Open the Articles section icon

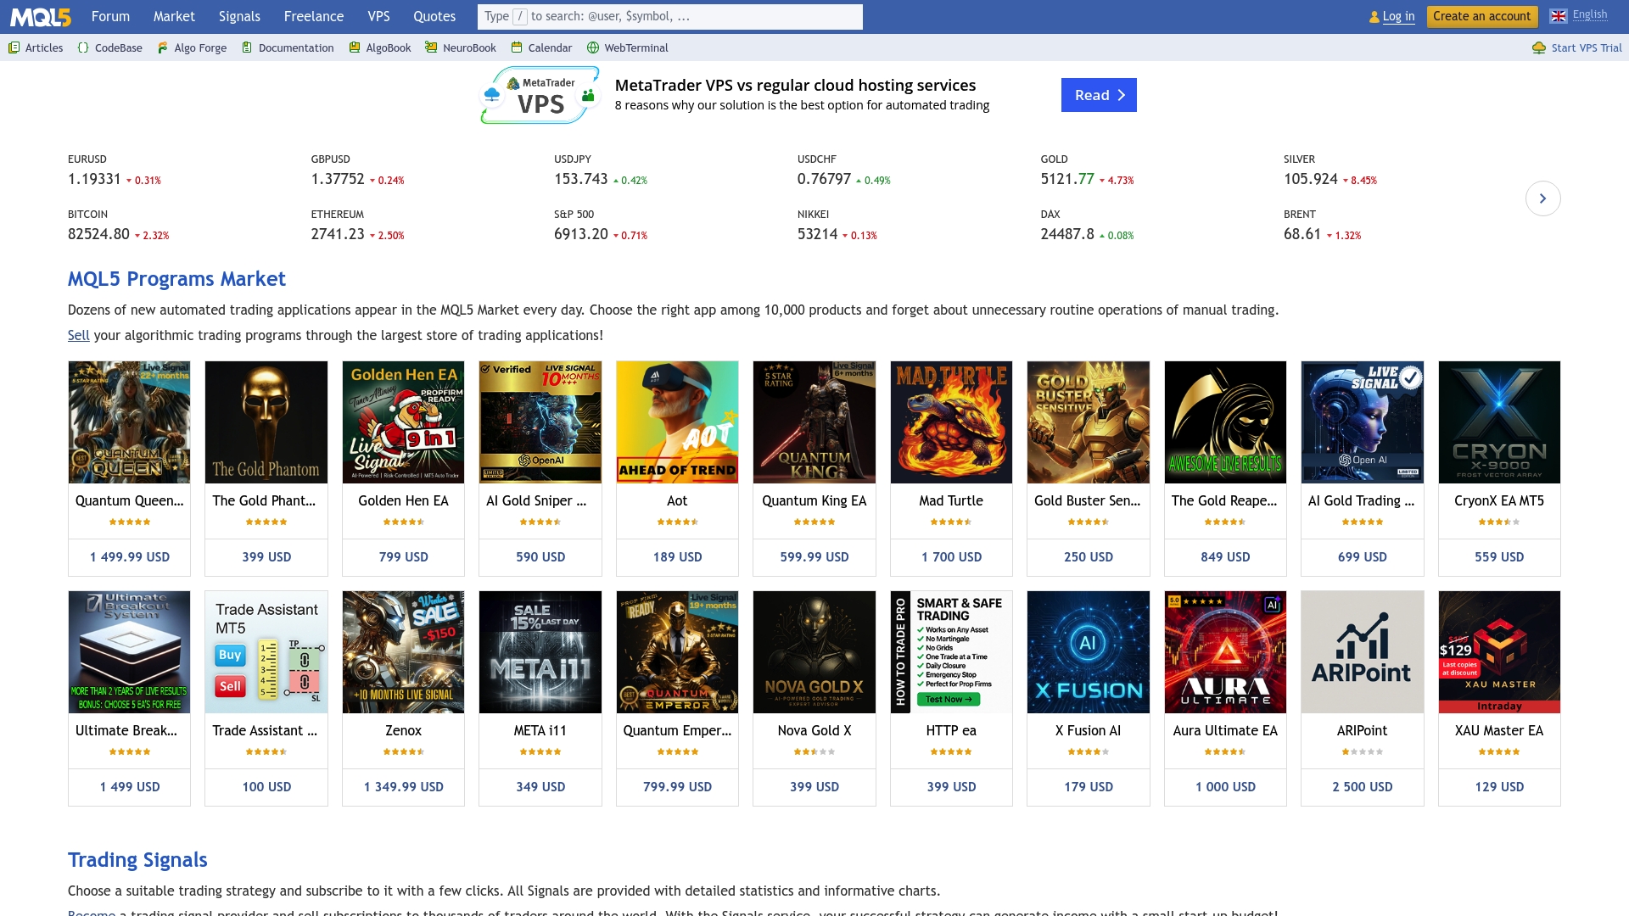tap(14, 47)
